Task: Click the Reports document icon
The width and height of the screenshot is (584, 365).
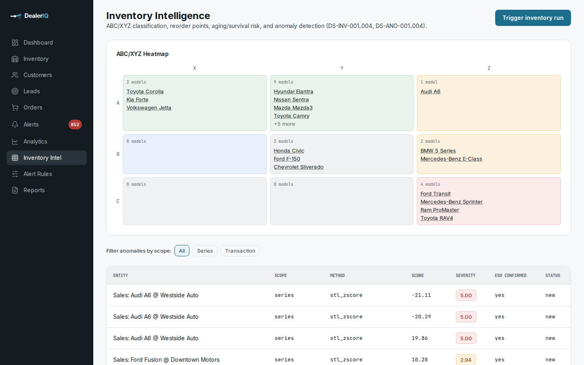Action: click(15, 190)
